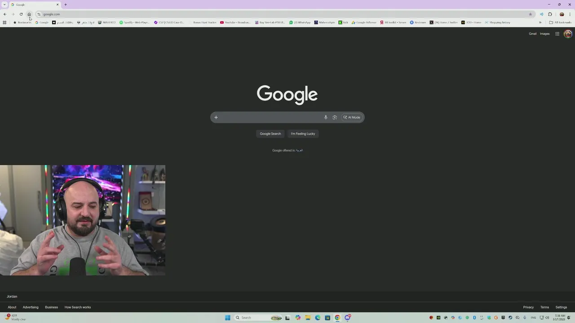The image size is (575, 323).
Task: Click the Google Search button
Action: point(270,134)
